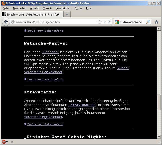Click the globe site identity icon
The width and height of the screenshot is (162, 145).
(x=13, y=22)
